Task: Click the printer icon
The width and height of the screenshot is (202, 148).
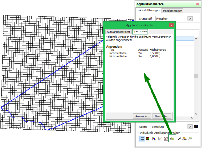Action: tap(190, 139)
